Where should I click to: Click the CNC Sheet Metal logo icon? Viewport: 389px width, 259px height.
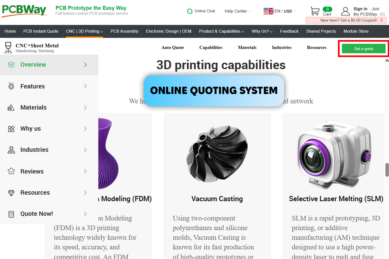pyautogui.click(x=8, y=48)
